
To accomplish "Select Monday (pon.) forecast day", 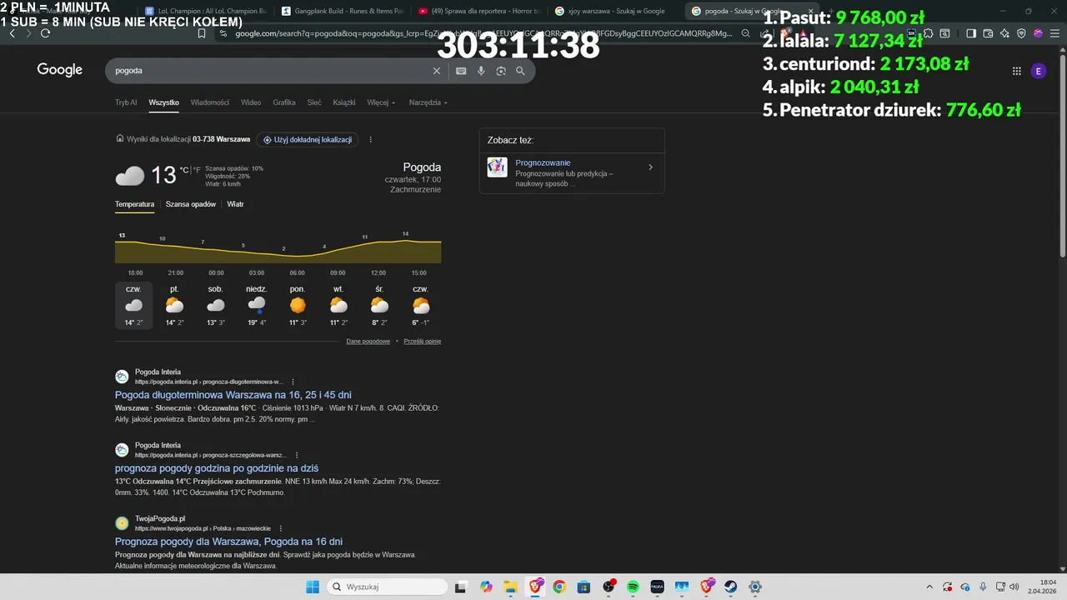I will pos(298,305).
